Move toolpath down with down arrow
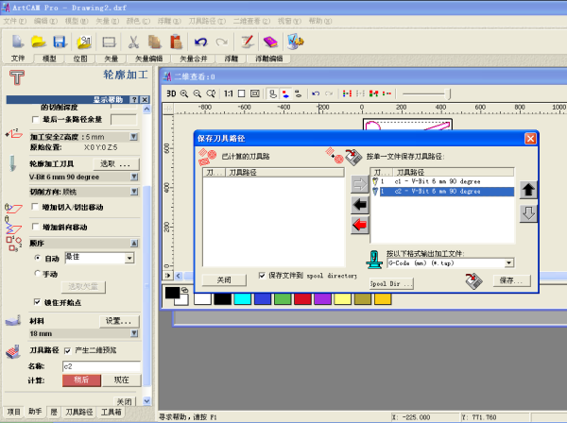The height and width of the screenshot is (423, 567). [528, 213]
